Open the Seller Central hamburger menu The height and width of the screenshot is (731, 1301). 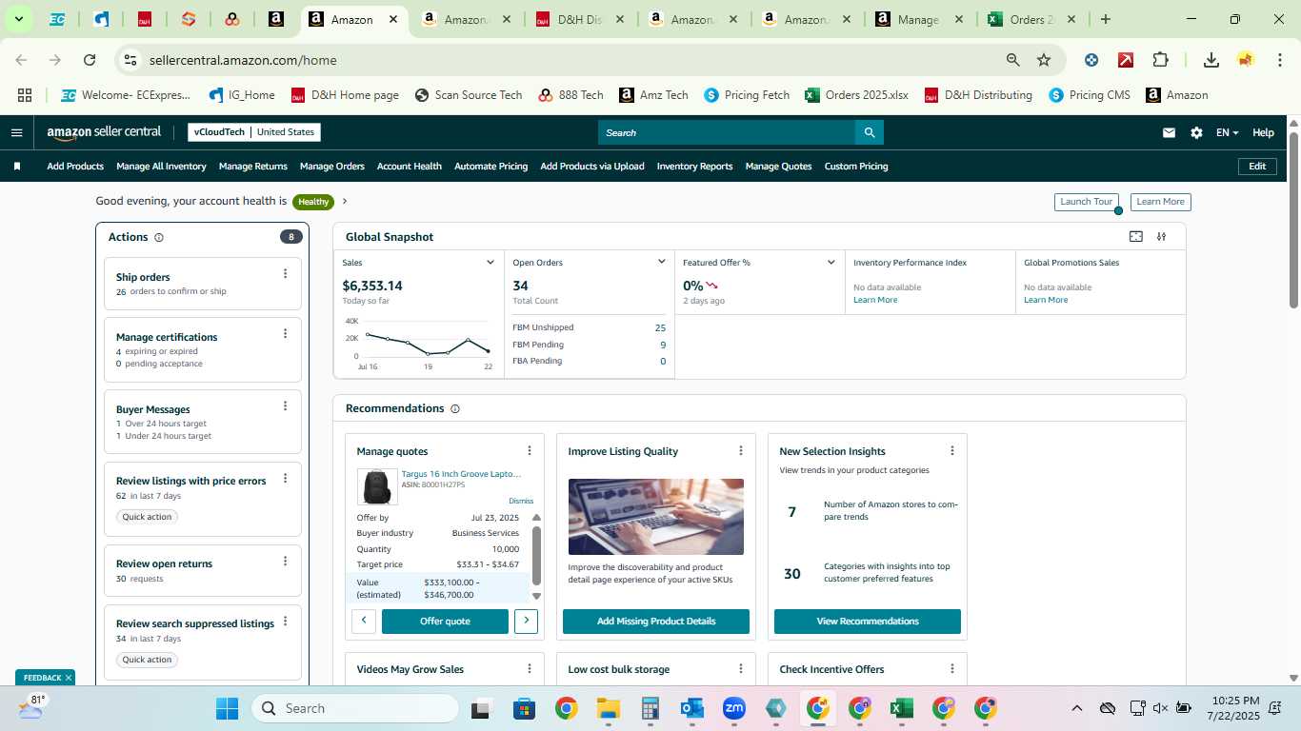tap(16, 132)
